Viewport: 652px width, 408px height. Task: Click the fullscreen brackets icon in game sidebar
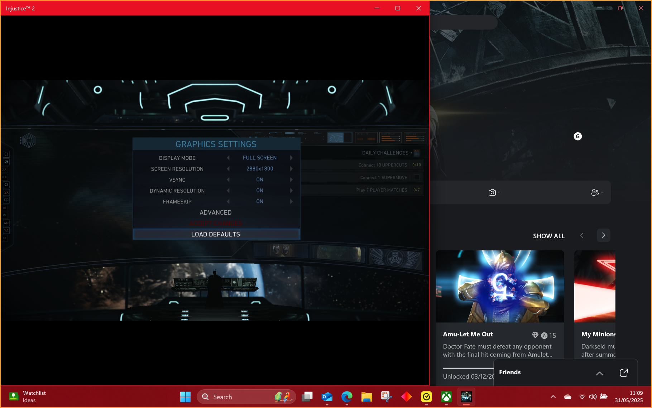pos(6,154)
